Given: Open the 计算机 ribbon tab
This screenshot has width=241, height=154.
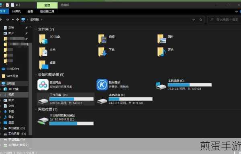Looking at the screenshot, I should pos(16,11).
